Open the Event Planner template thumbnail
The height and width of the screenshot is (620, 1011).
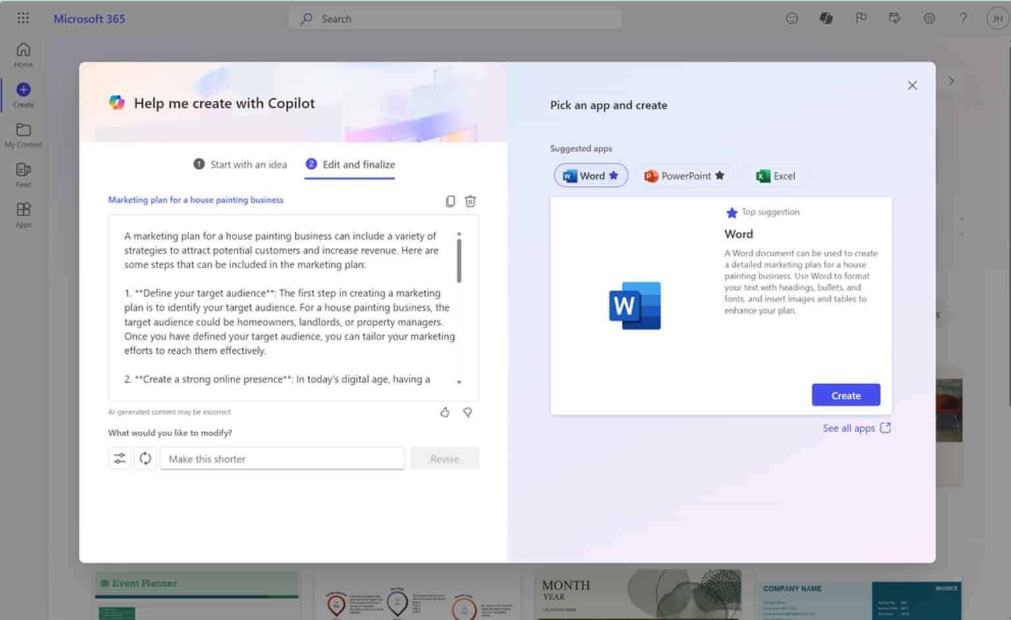click(197, 595)
